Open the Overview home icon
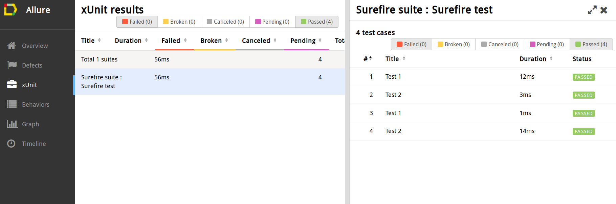Image resolution: width=616 pixels, height=204 pixels. (x=12, y=46)
